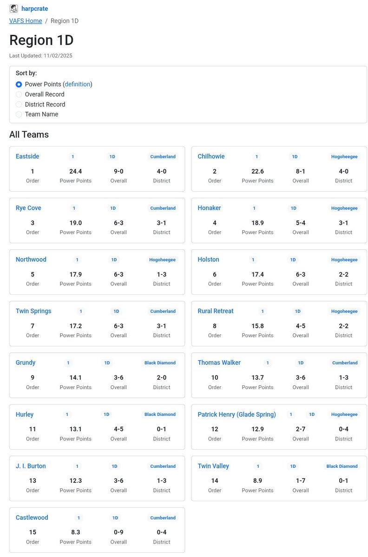
Task: Open the power points definition link
Action: [77, 84]
